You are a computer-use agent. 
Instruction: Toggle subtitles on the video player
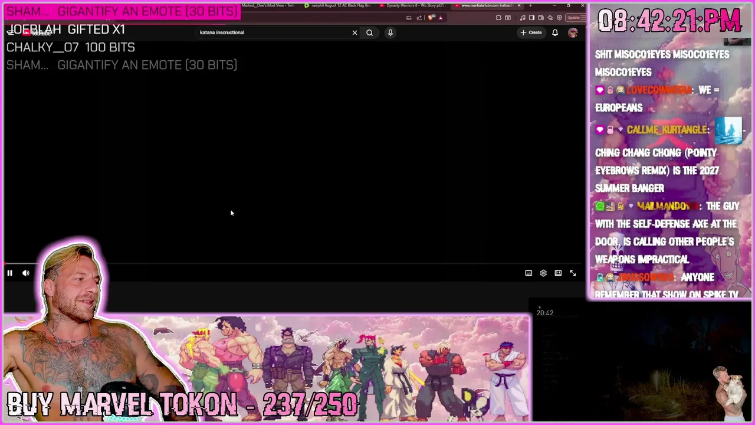click(528, 273)
